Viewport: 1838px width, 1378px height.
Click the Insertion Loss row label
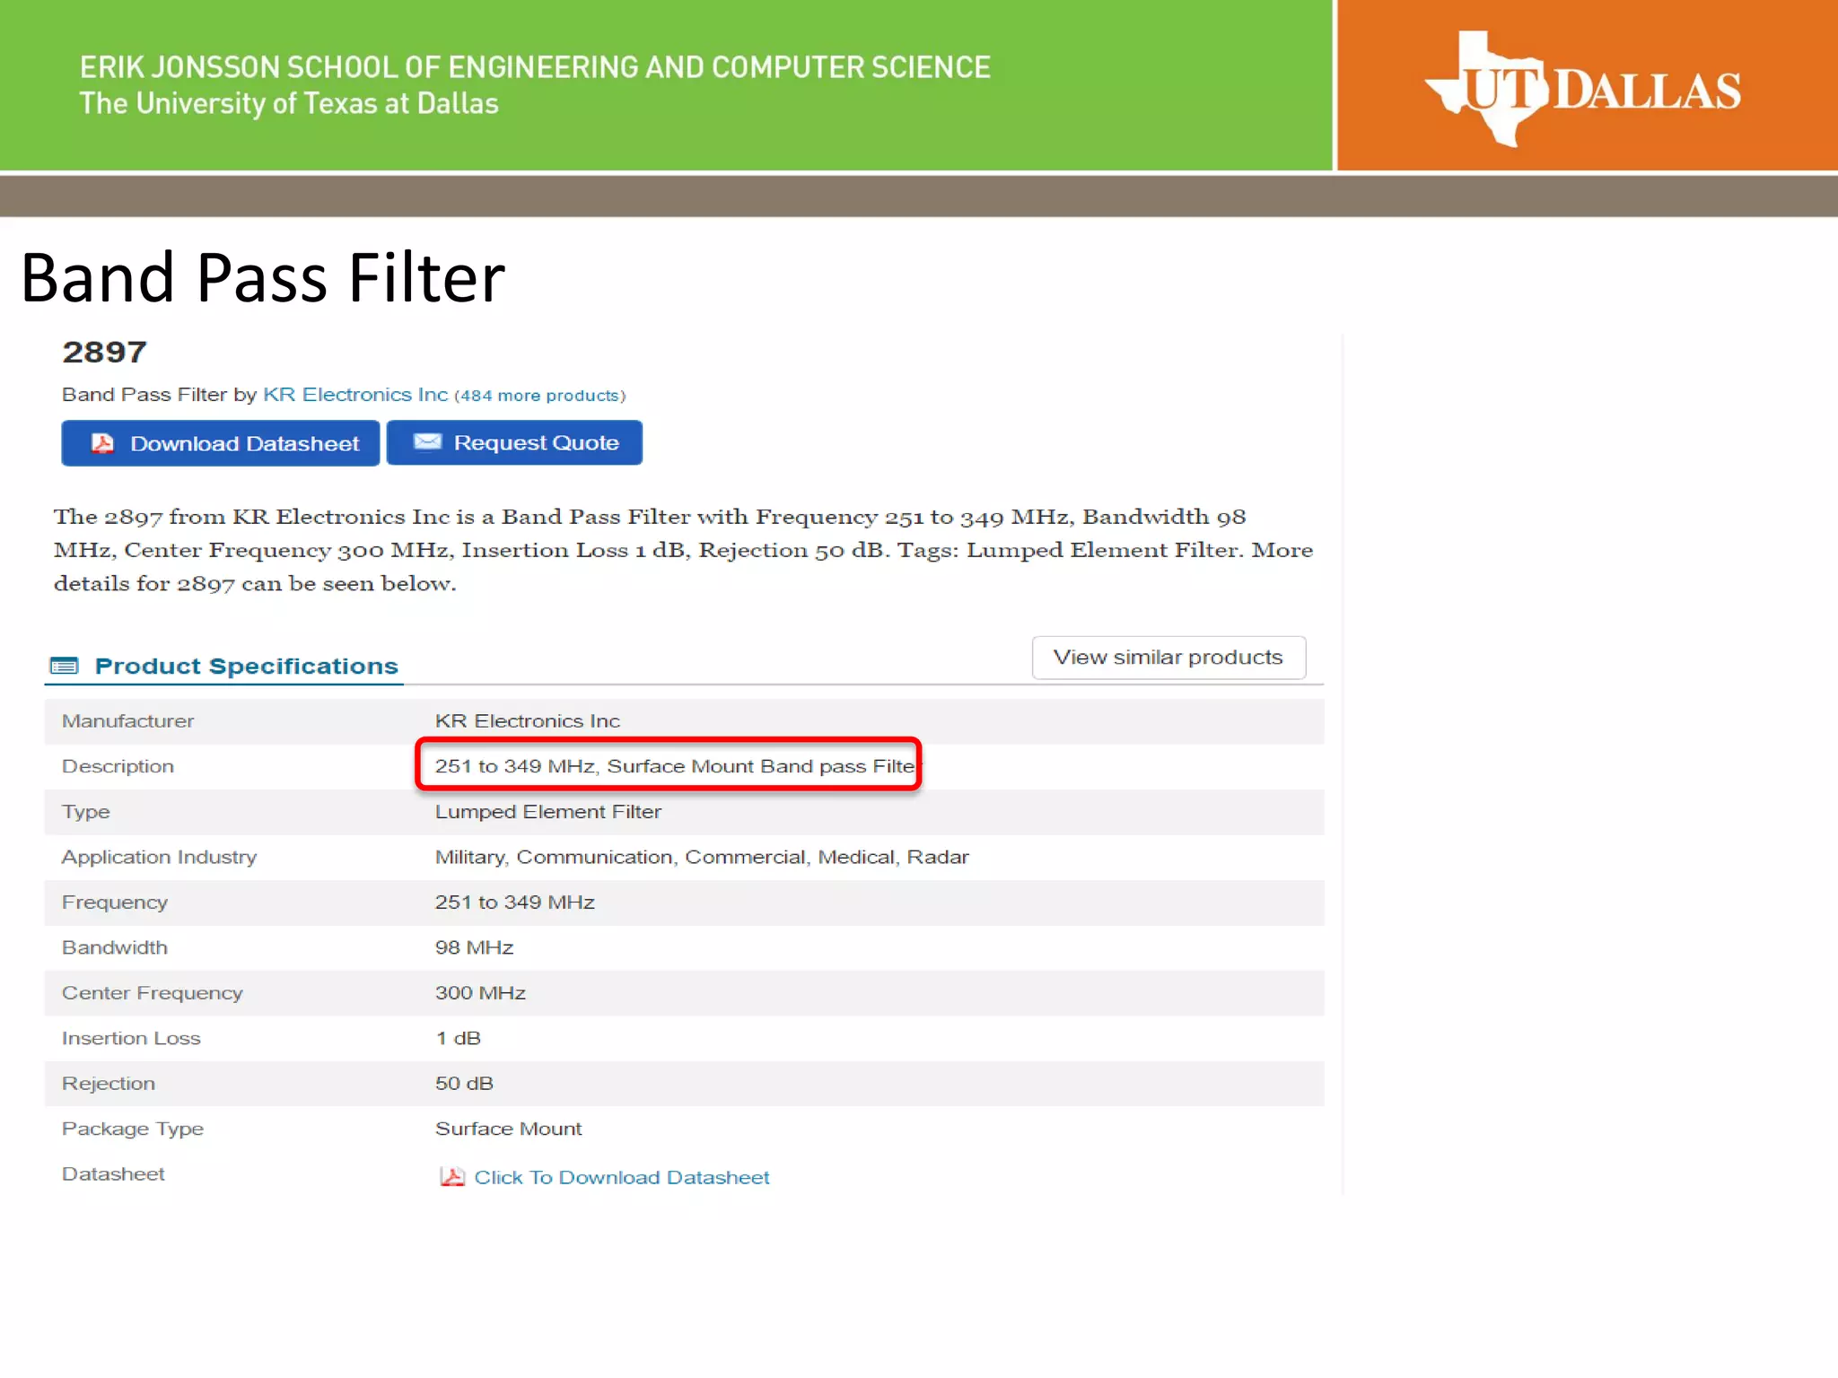tap(131, 1039)
